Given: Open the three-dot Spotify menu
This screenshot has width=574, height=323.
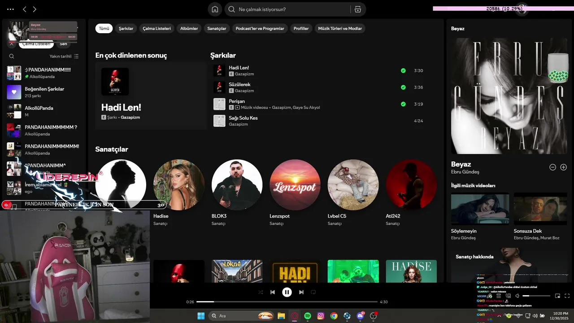Looking at the screenshot, I should (x=10, y=9).
